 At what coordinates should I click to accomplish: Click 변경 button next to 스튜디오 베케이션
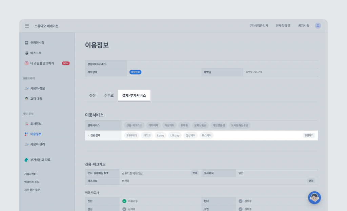195,173
